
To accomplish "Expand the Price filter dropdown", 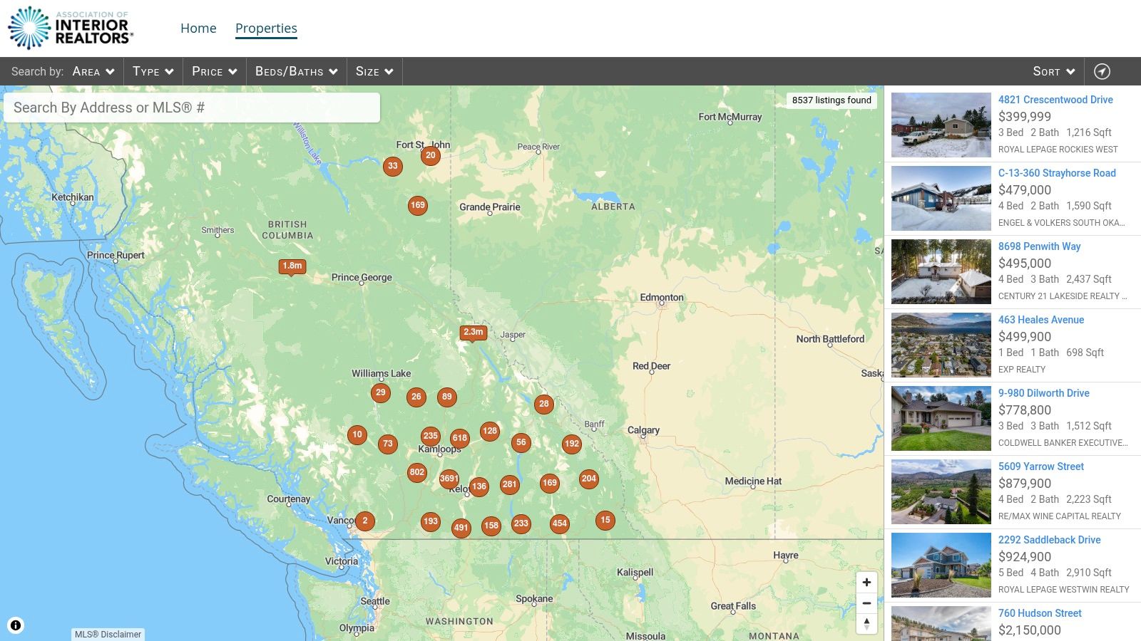I will [x=213, y=71].
